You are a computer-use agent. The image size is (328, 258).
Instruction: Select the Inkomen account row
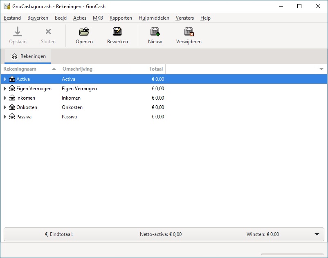[x=82, y=98]
